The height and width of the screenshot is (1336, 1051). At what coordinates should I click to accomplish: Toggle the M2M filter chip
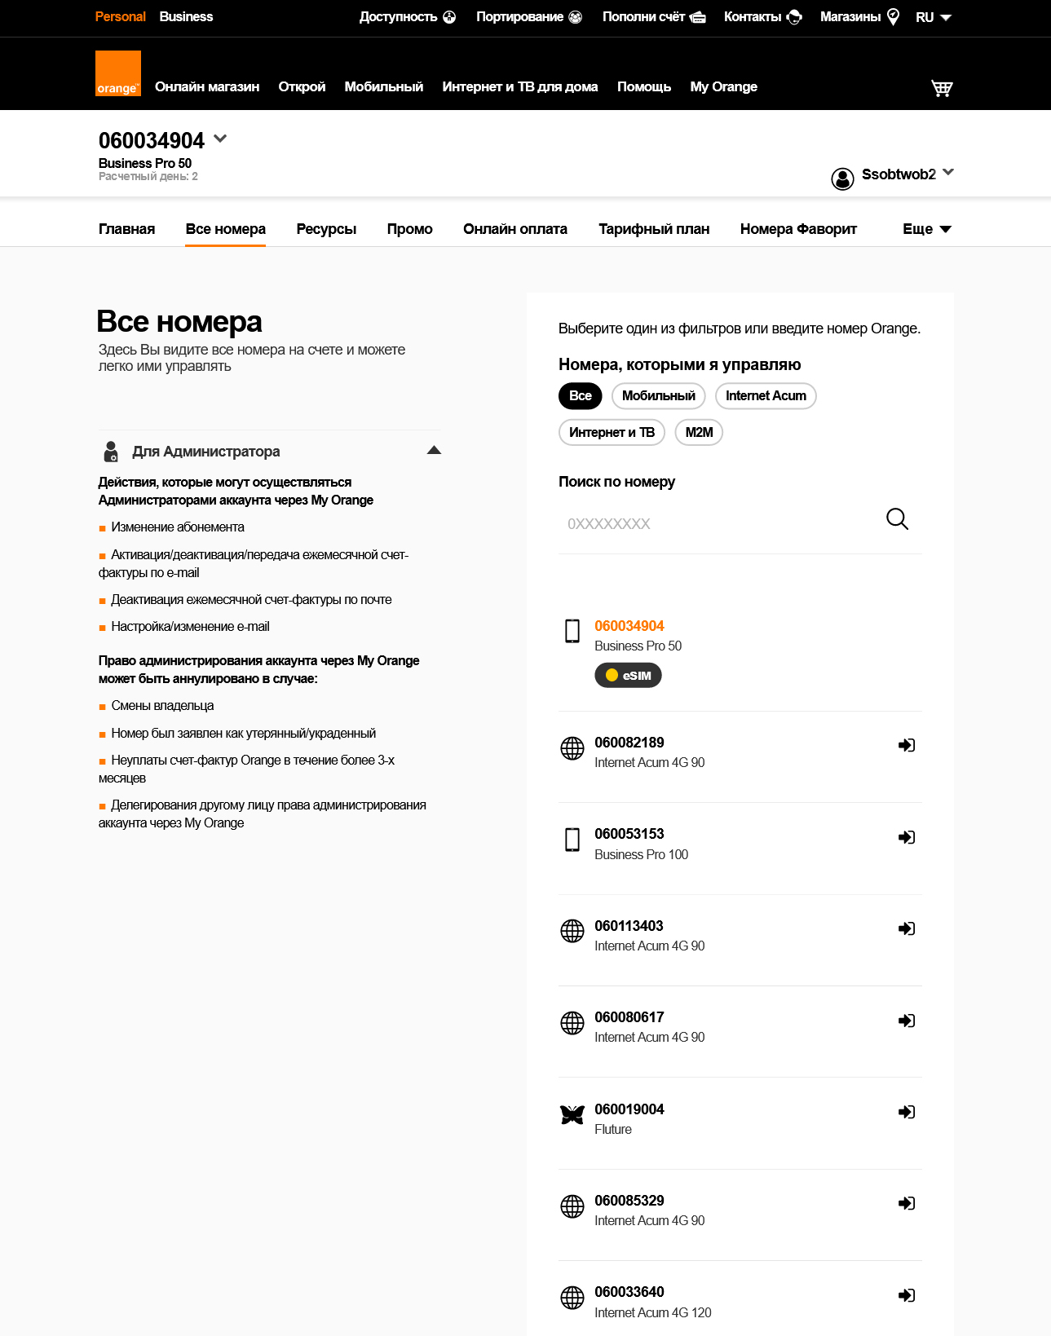(699, 433)
